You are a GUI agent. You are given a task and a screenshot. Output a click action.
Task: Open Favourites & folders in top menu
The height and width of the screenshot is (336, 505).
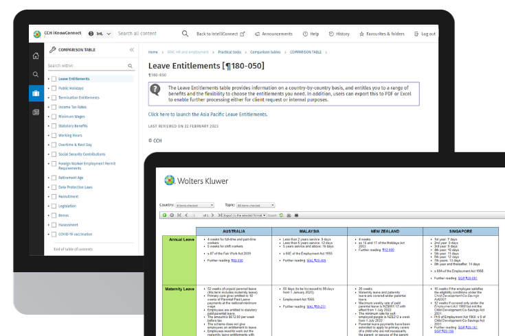381,34
